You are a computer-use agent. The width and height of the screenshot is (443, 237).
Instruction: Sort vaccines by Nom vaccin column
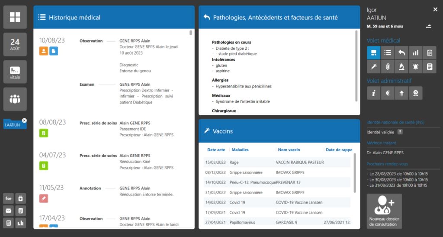point(289,150)
